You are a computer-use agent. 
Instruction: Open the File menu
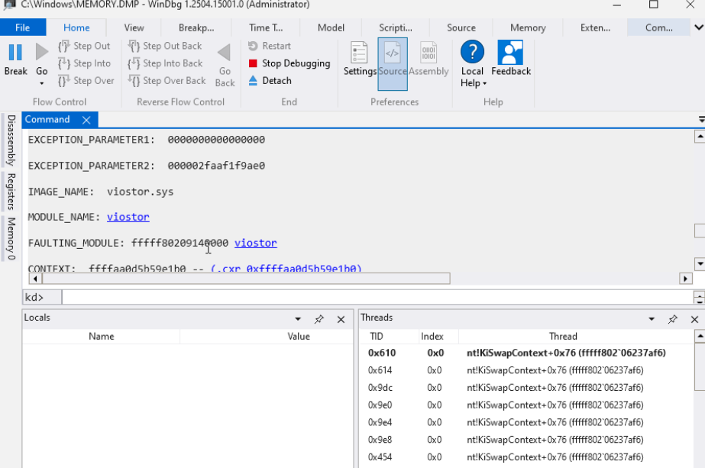click(22, 27)
